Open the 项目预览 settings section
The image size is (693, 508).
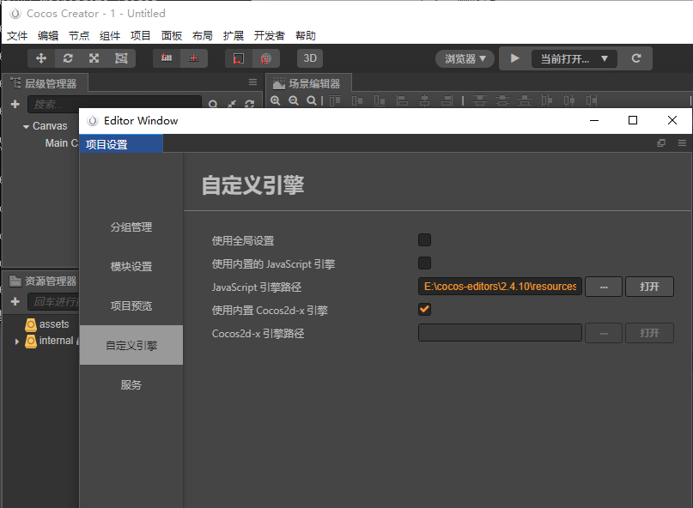[131, 305]
